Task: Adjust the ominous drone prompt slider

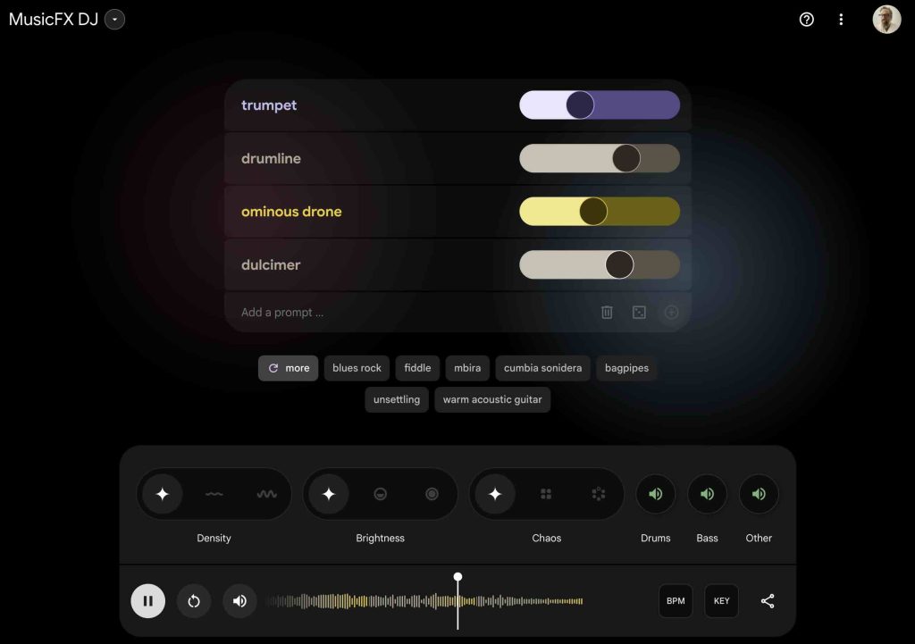Action: click(600, 211)
